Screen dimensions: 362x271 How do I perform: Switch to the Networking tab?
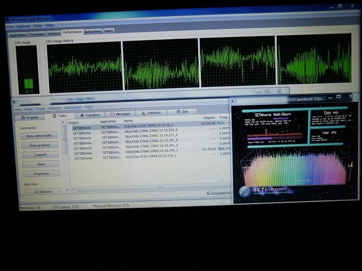point(93,32)
